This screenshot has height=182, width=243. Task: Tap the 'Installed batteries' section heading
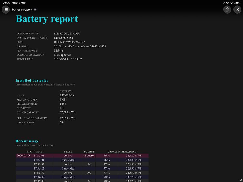32,80
